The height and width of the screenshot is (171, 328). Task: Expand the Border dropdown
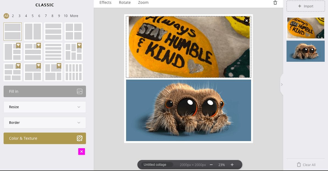tap(45, 123)
